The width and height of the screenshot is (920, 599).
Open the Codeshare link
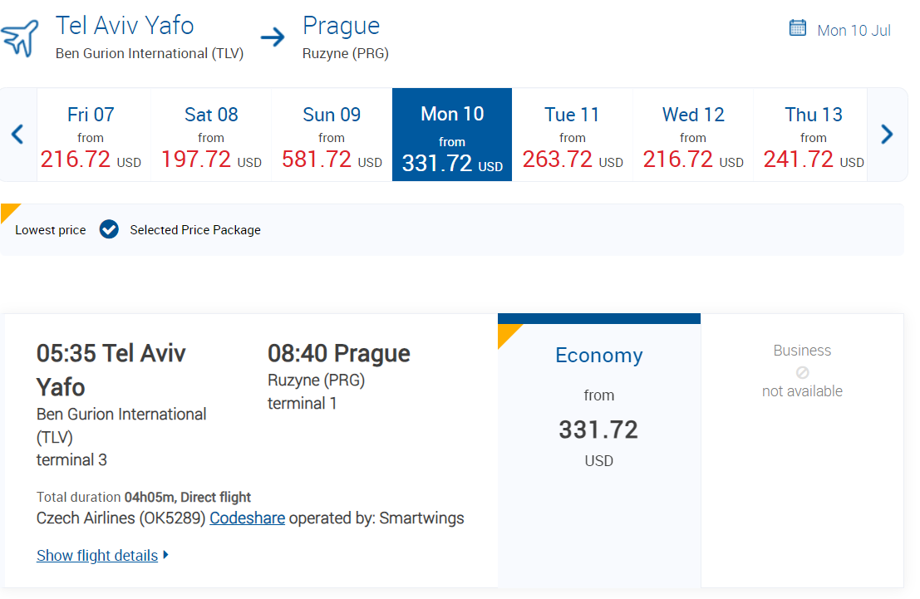click(247, 518)
